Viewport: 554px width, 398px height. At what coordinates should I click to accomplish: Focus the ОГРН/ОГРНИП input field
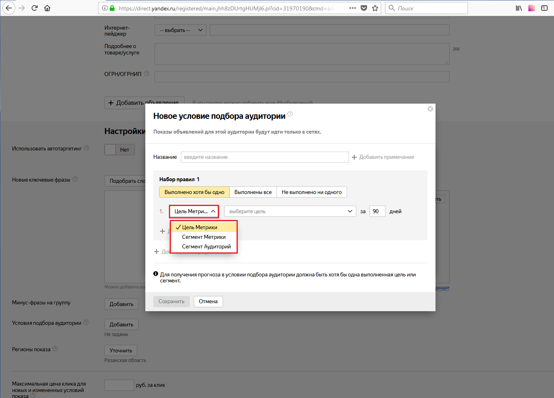[x=302, y=77]
